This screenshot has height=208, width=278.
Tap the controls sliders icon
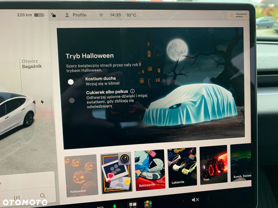coord(17,198)
